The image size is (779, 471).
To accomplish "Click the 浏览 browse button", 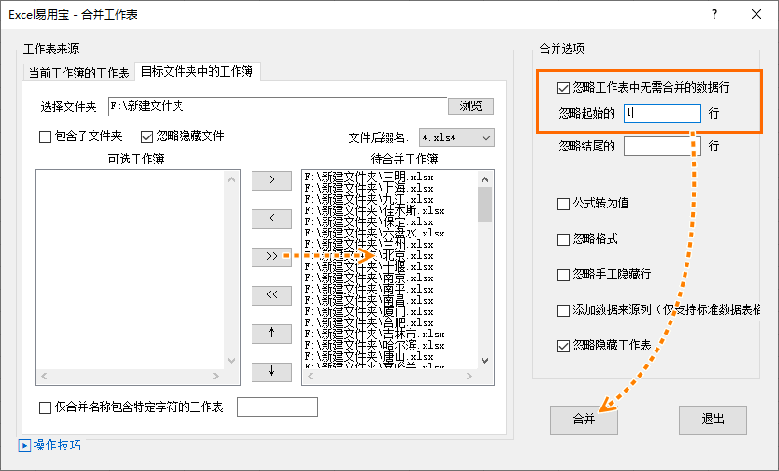I will (x=470, y=107).
